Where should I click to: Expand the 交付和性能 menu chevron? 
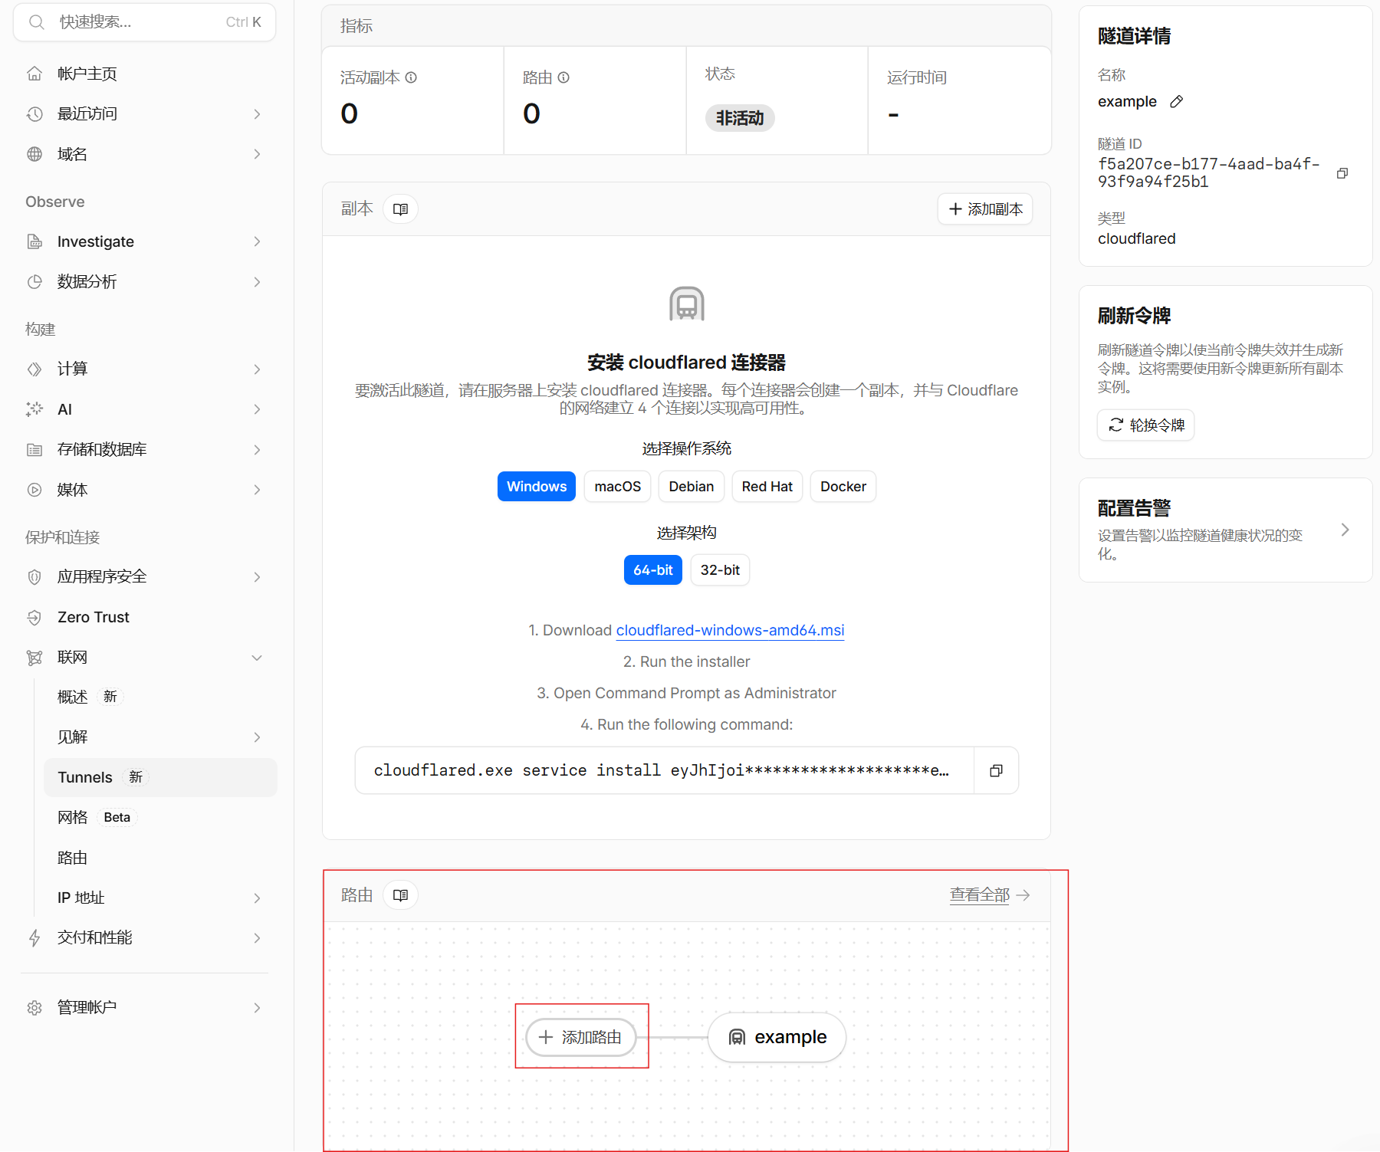257,938
